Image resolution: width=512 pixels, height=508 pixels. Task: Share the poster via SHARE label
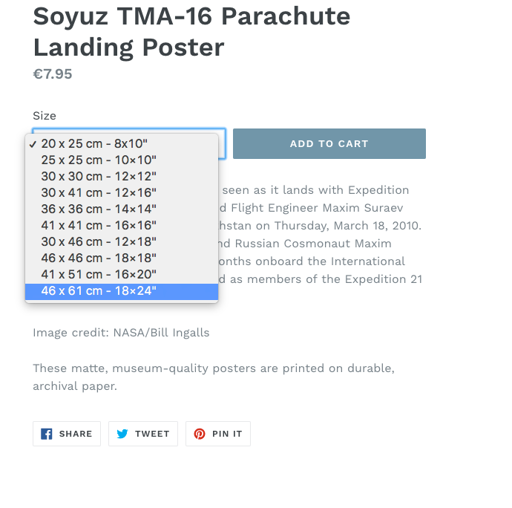coord(76,434)
